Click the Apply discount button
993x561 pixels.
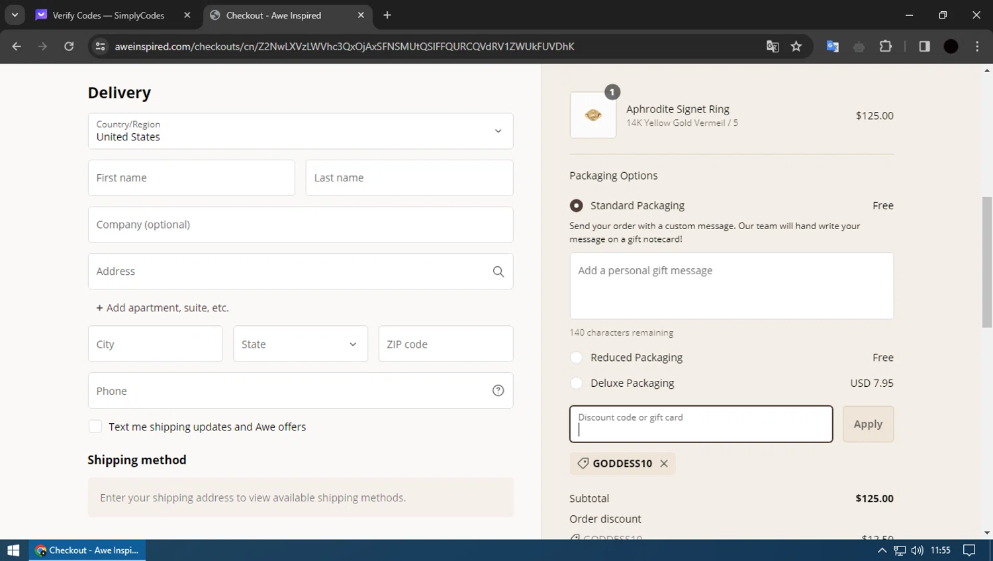click(868, 424)
